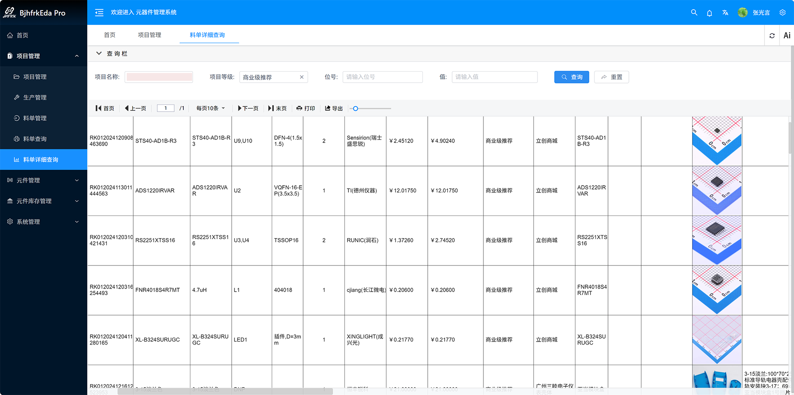Viewport: 794px width, 395px height.
Task: Print the table using 打印 button
Action: (x=306, y=108)
